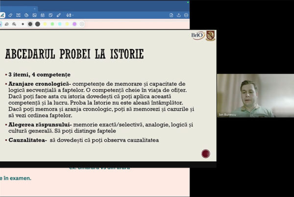
Task: Click the add page icon
Action: click(x=171, y=15)
